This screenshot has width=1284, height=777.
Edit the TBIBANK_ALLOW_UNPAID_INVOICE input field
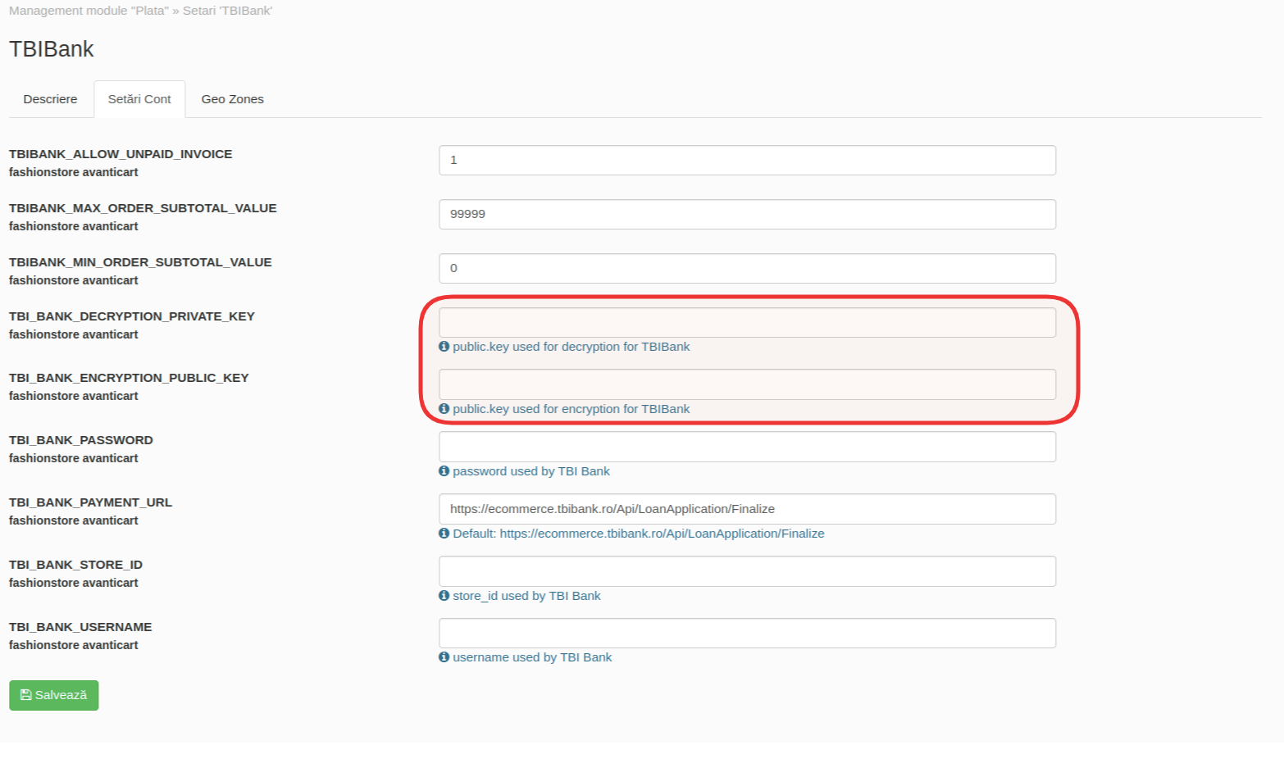[x=747, y=160]
